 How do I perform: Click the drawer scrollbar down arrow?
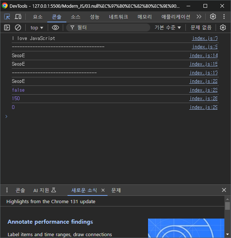[227, 234]
